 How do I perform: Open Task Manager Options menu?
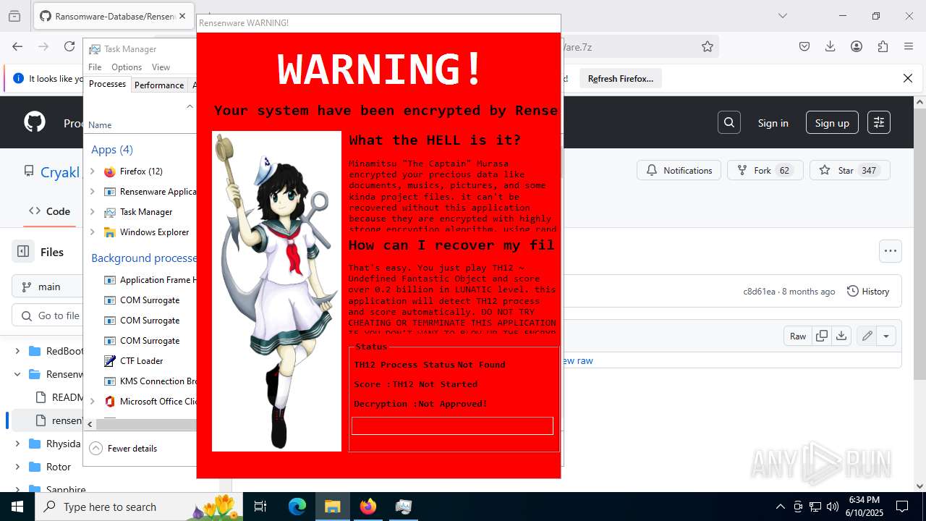click(127, 67)
